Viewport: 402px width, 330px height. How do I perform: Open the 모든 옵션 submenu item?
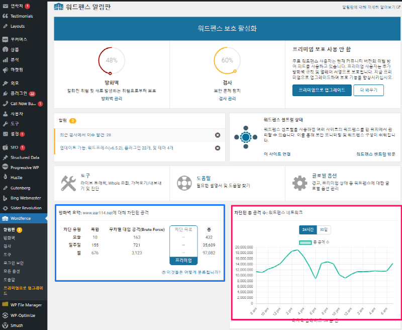pos(12,271)
